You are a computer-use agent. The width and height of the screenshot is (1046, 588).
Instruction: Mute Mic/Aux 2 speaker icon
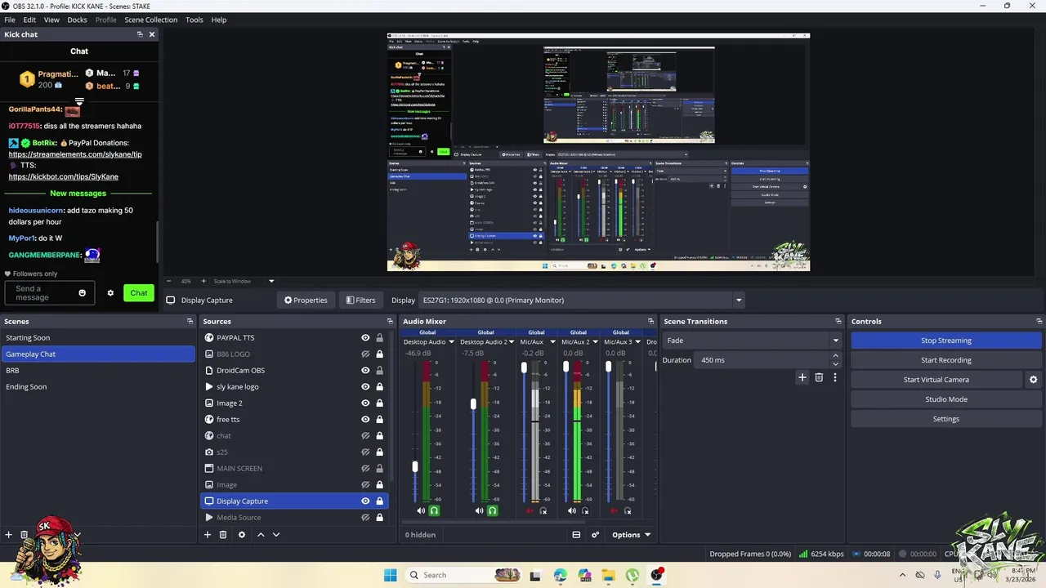tap(572, 510)
